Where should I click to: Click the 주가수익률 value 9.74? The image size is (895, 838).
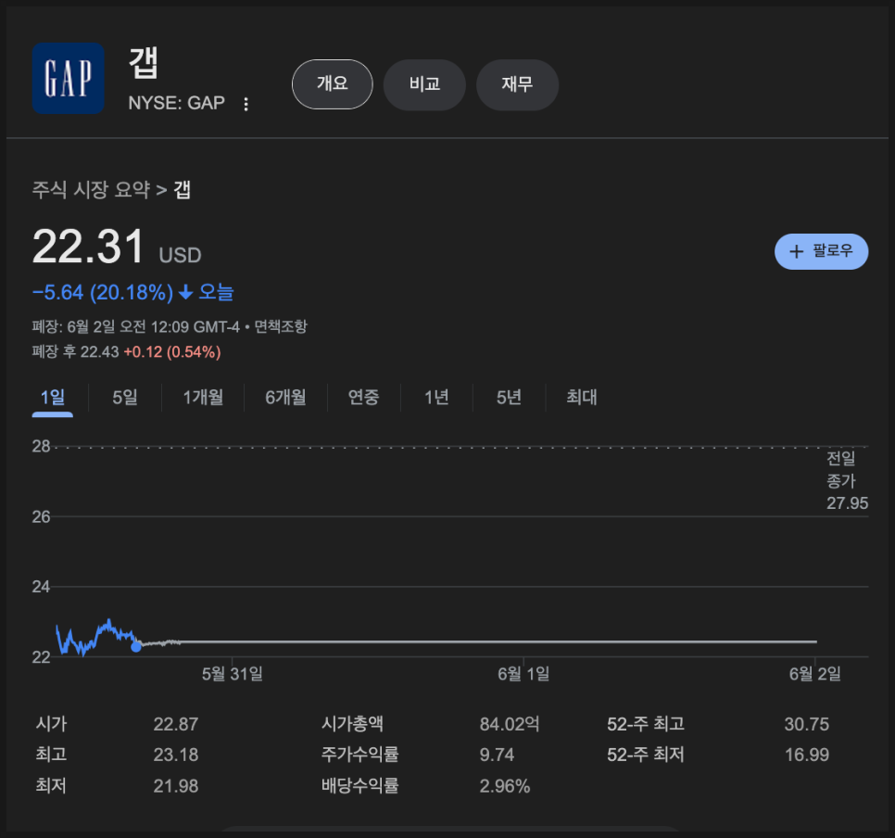click(x=497, y=755)
